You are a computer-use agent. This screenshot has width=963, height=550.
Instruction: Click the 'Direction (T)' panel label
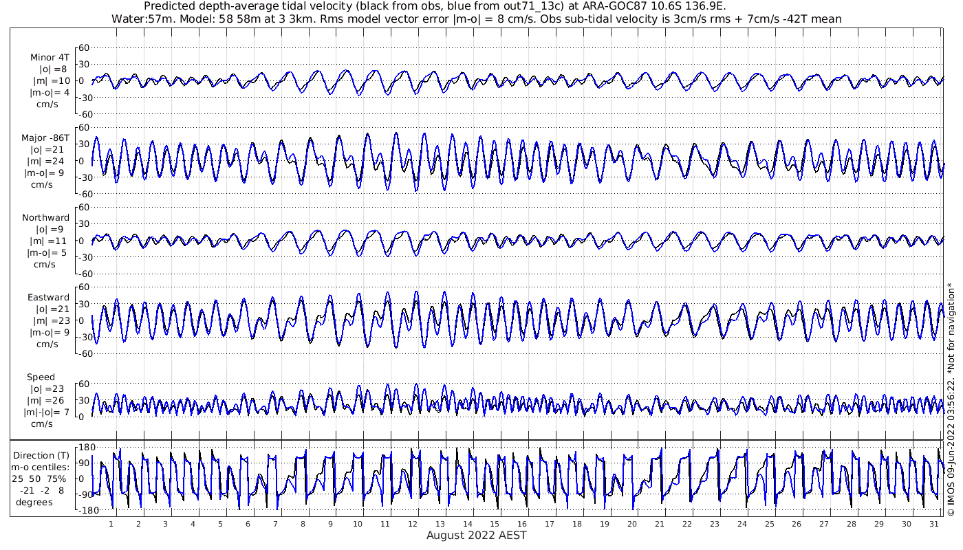click(x=42, y=455)
